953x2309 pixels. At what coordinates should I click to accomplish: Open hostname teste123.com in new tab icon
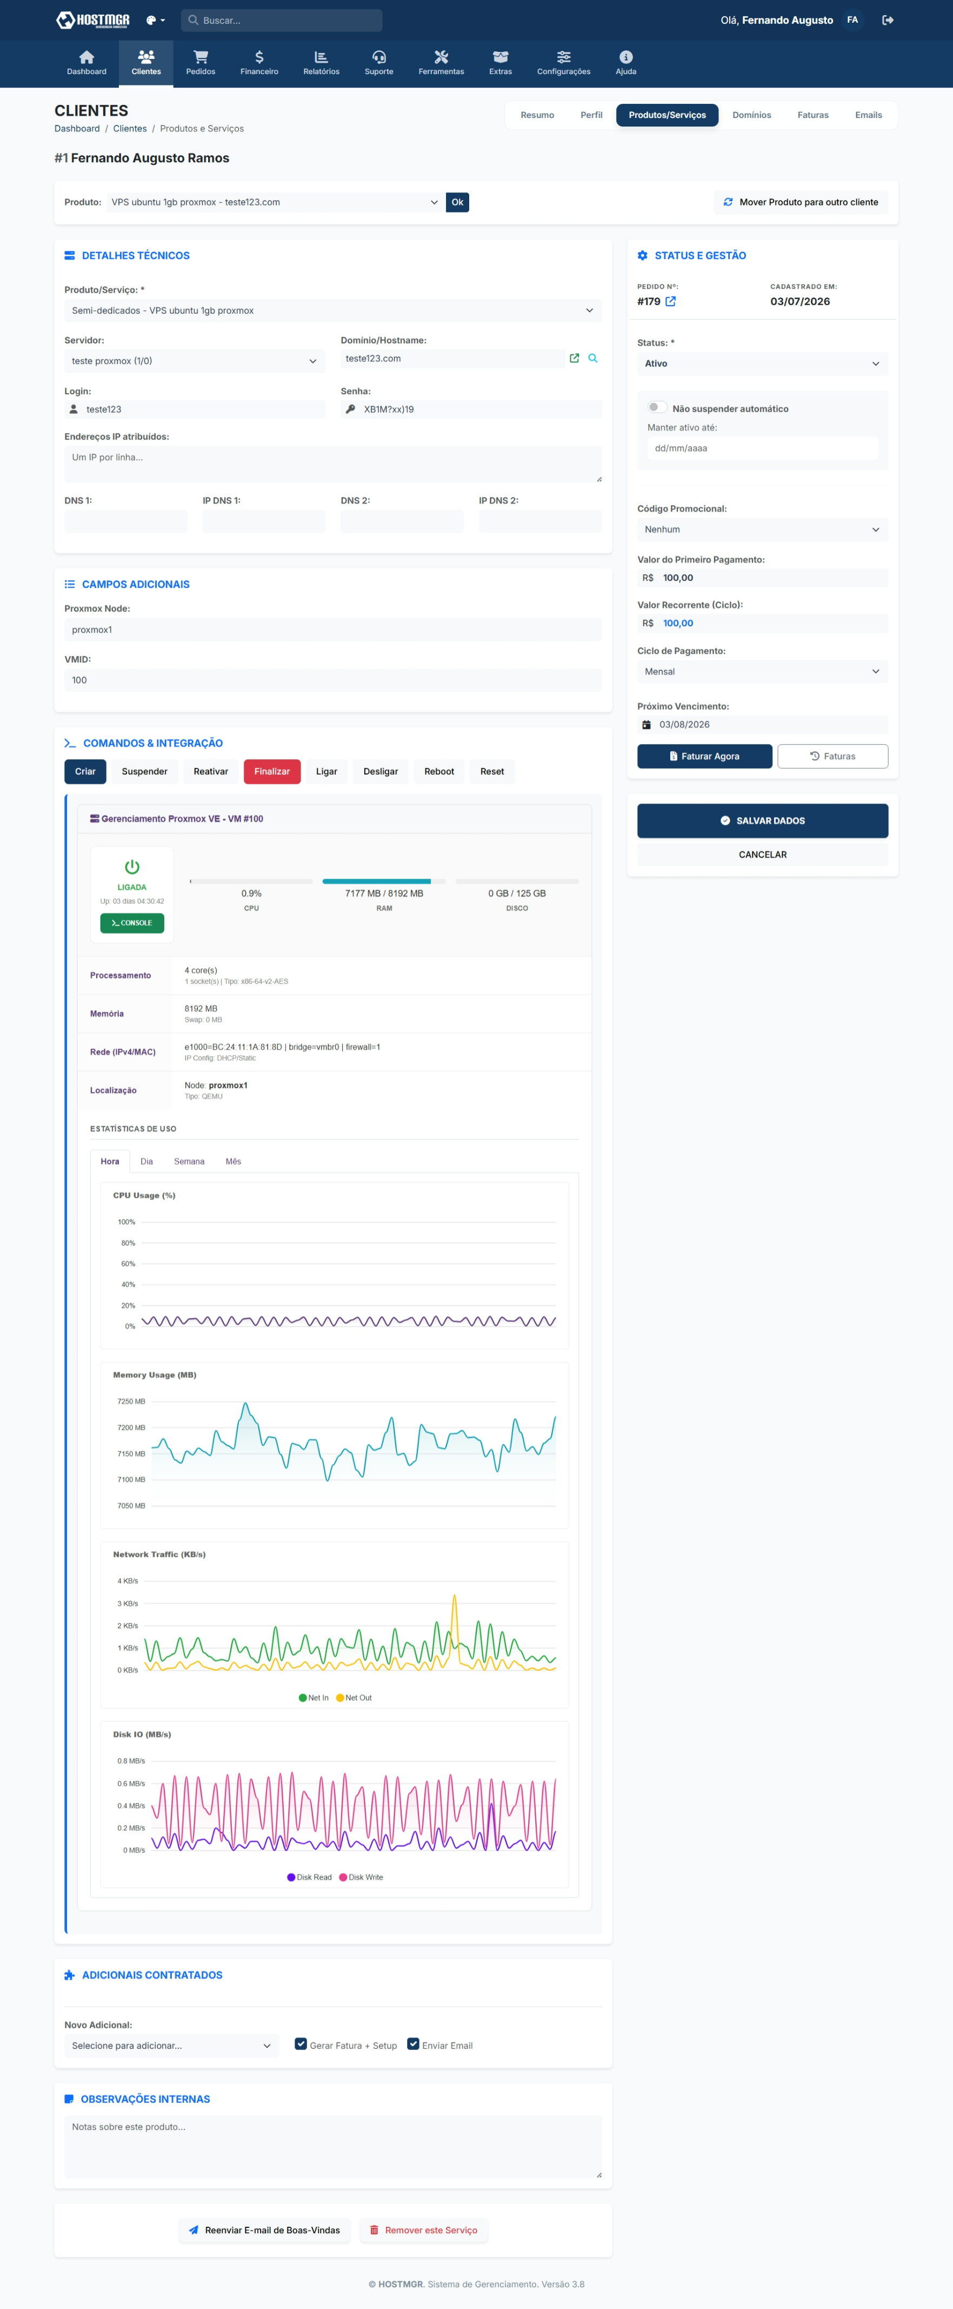click(x=574, y=359)
